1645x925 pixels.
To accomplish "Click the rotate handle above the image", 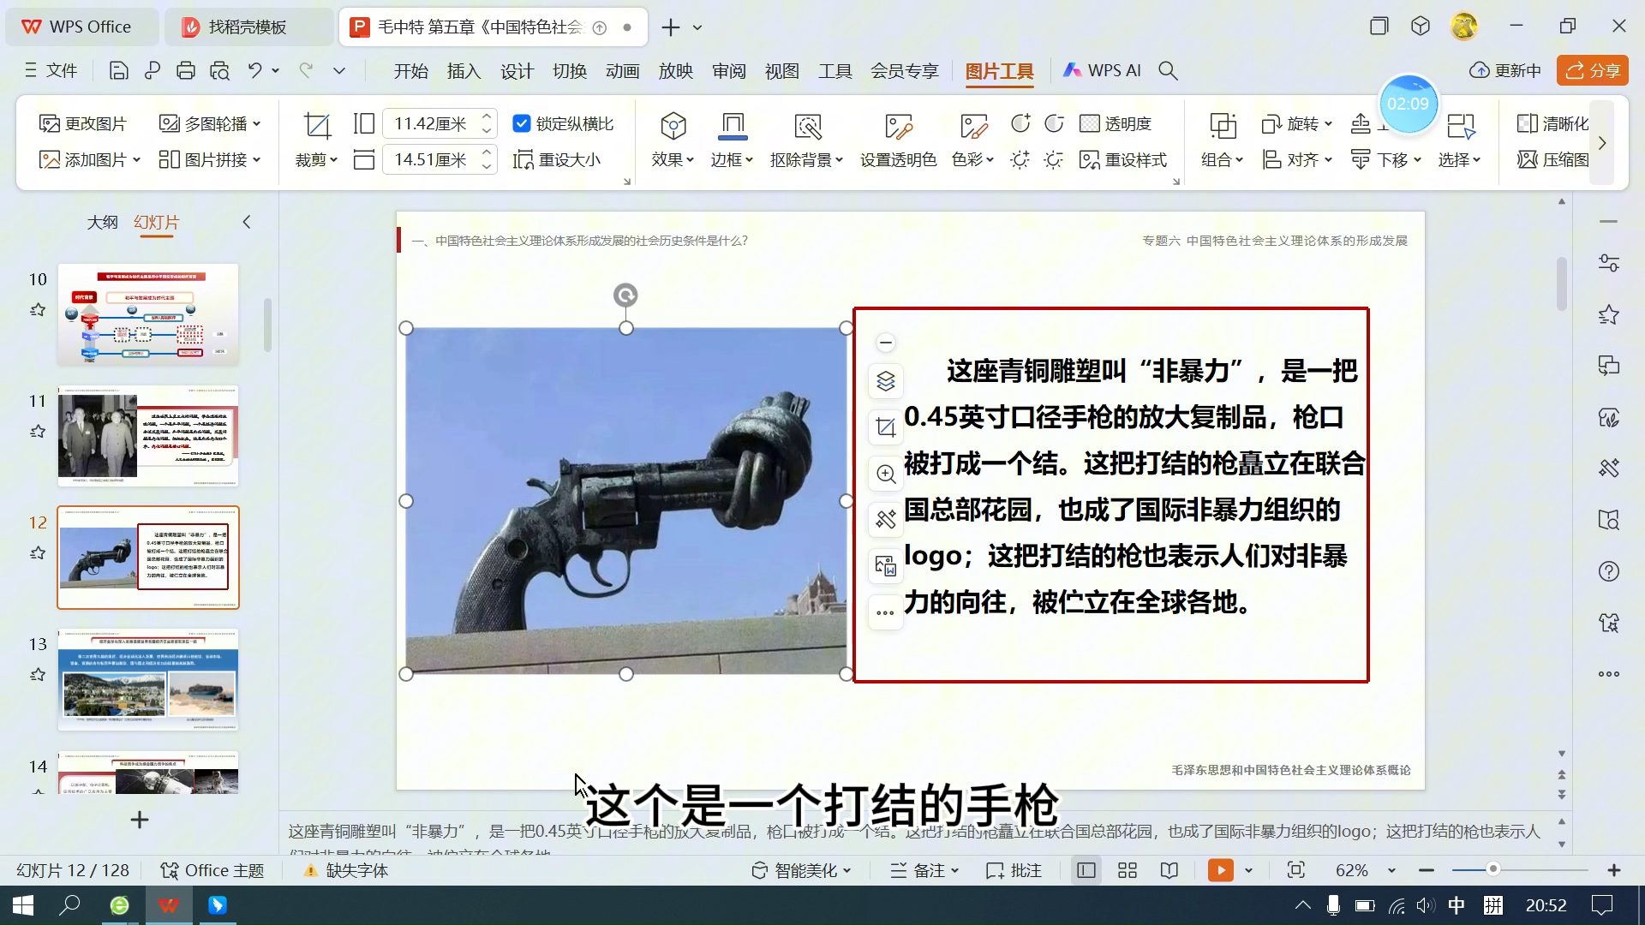I will (625, 295).
